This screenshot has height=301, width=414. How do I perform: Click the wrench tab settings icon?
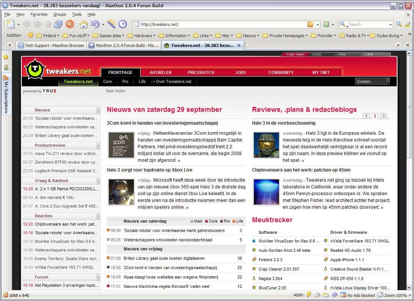(x=398, y=45)
